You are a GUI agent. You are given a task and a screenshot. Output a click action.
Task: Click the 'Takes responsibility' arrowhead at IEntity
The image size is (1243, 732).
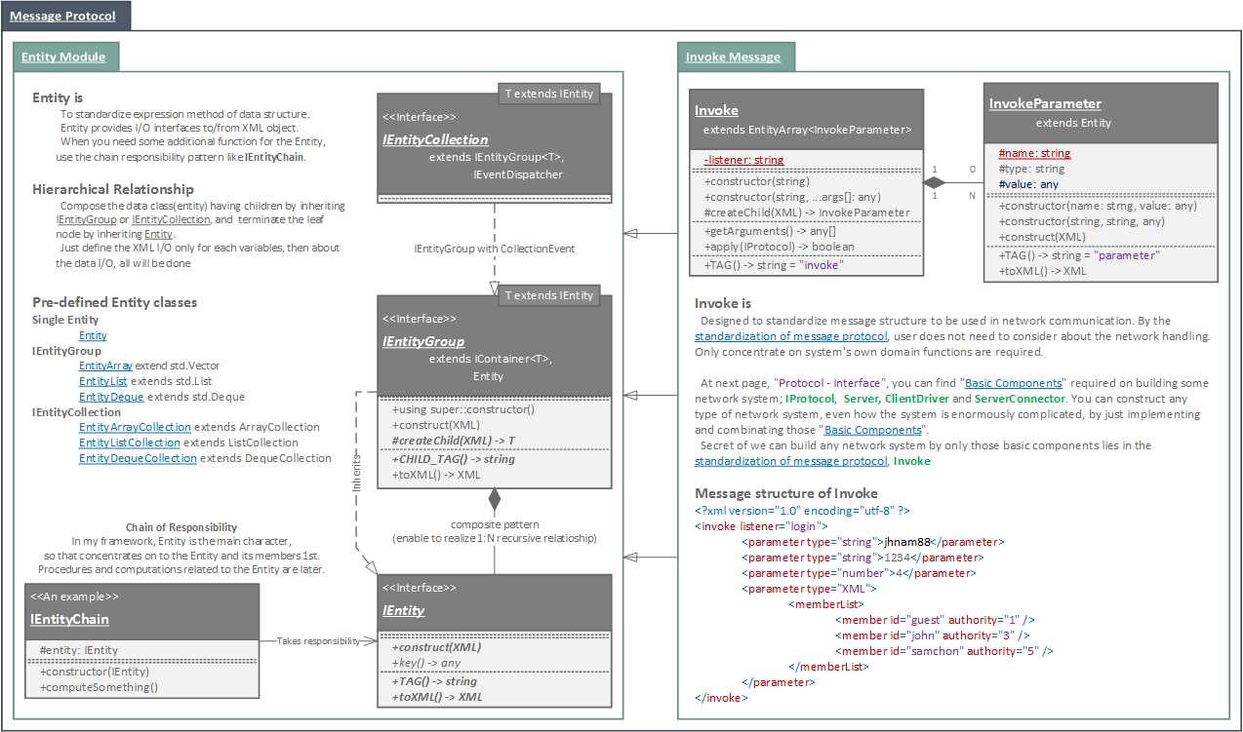[369, 640]
